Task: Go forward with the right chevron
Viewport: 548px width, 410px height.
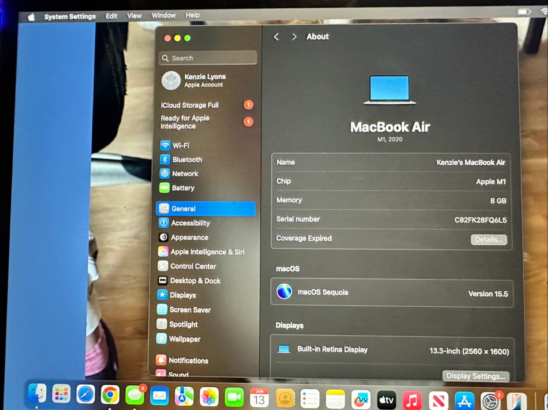Action: tap(294, 37)
